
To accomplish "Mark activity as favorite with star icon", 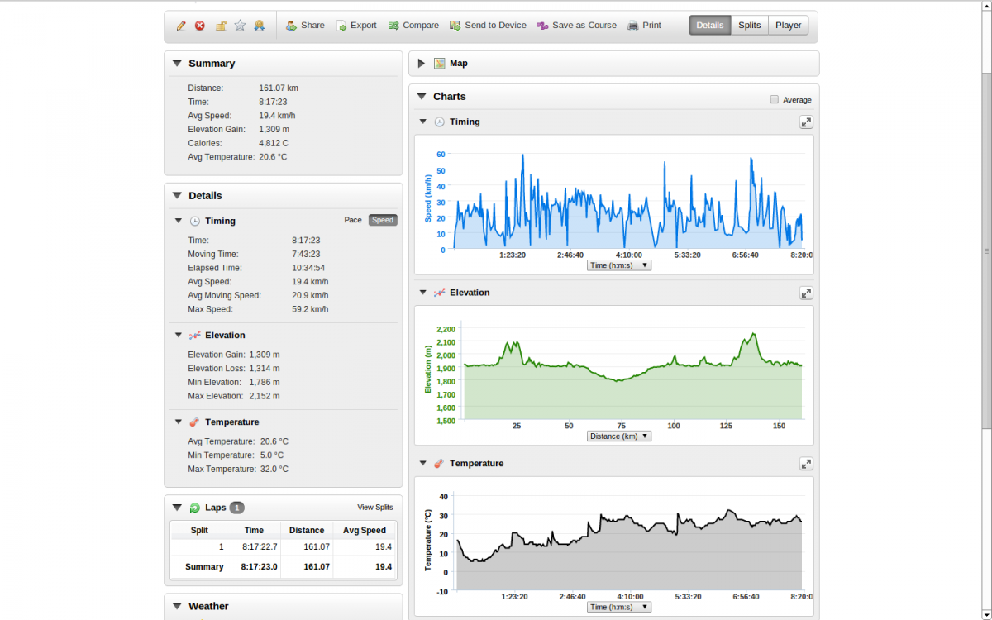I will 240,26.
